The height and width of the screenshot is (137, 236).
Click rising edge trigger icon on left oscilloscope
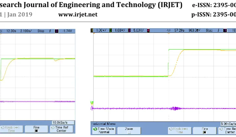(x=50, y=31)
